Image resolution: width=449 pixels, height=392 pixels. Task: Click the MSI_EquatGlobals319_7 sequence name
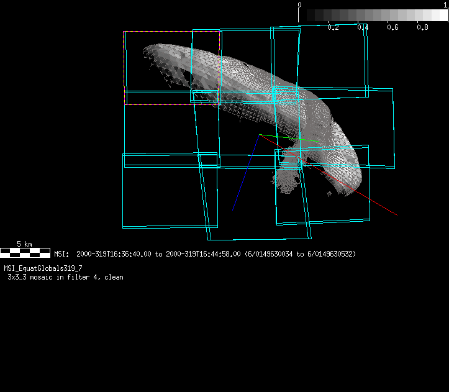click(x=43, y=268)
